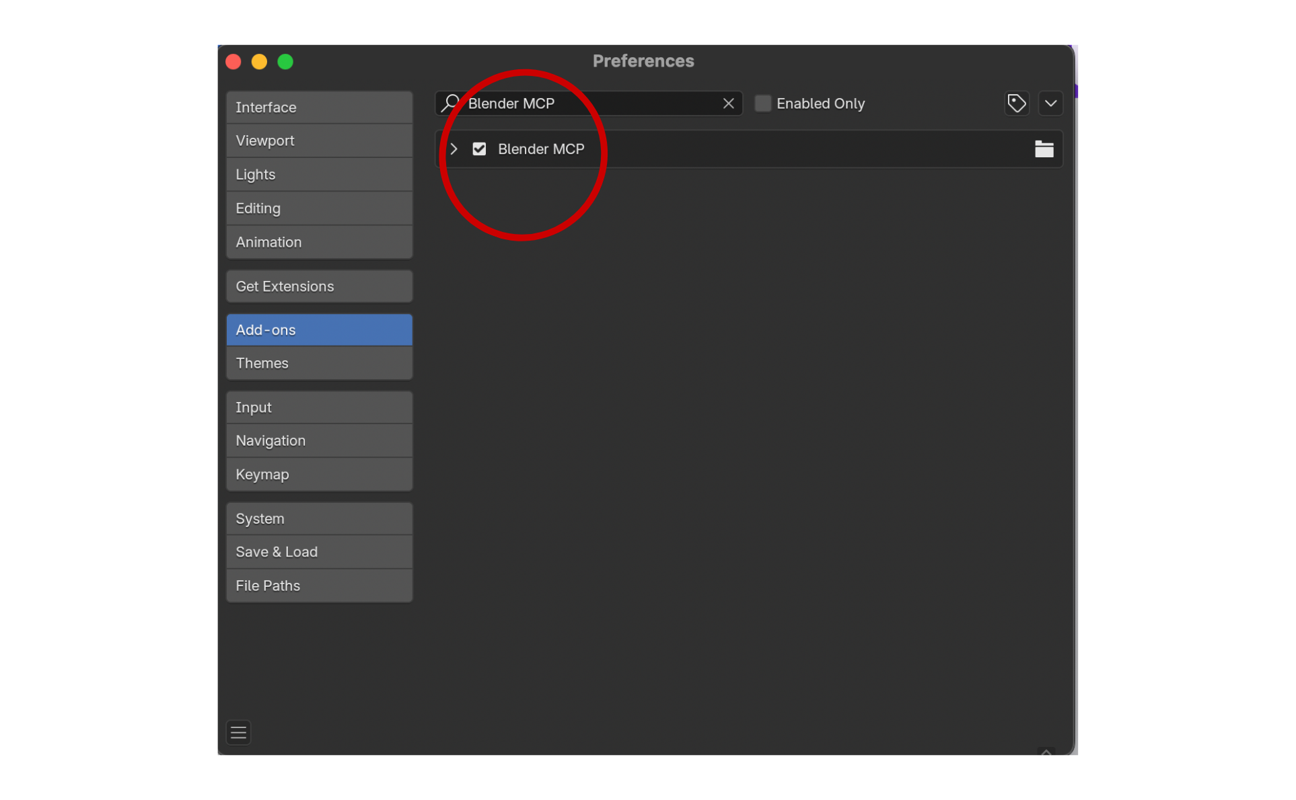This screenshot has height=800, width=1296.
Task: Open the preferences hamburger menu
Action: pyautogui.click(x=238, y=732)
